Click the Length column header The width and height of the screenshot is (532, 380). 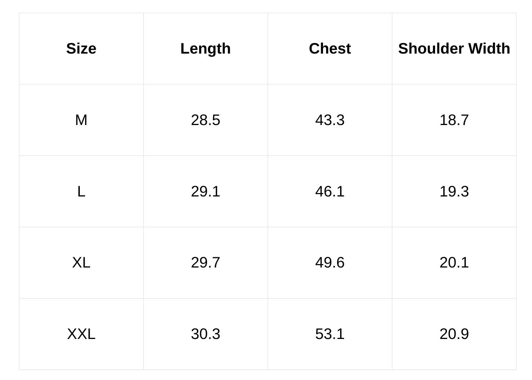(x=205, y=49)
